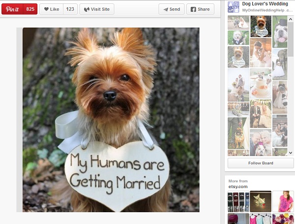This screenshot has height=224, width=295.
Task: Click the Dog Lover's Wedding board avatar
Action: [234, 7]
